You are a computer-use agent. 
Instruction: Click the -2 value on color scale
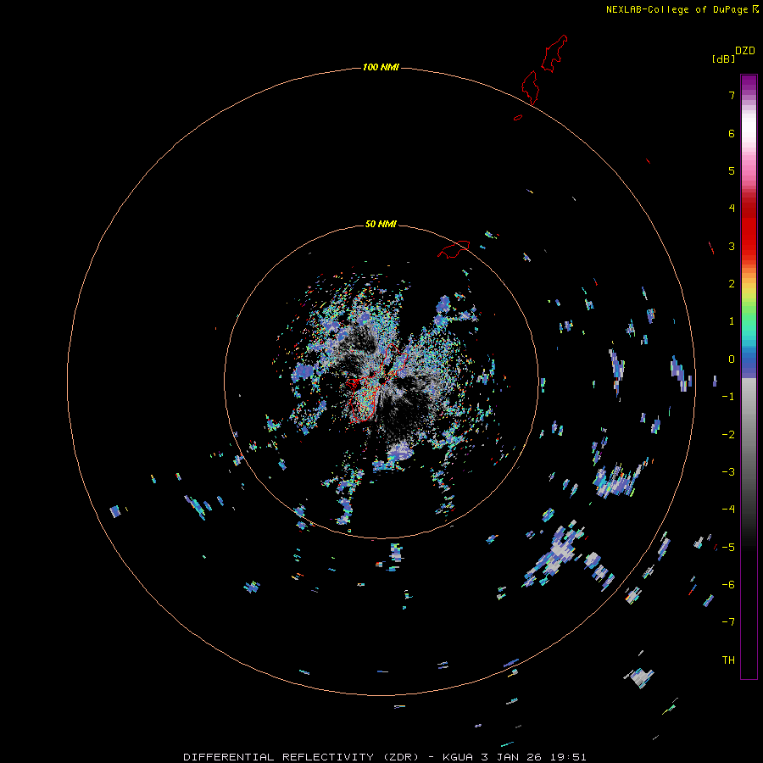728,435
